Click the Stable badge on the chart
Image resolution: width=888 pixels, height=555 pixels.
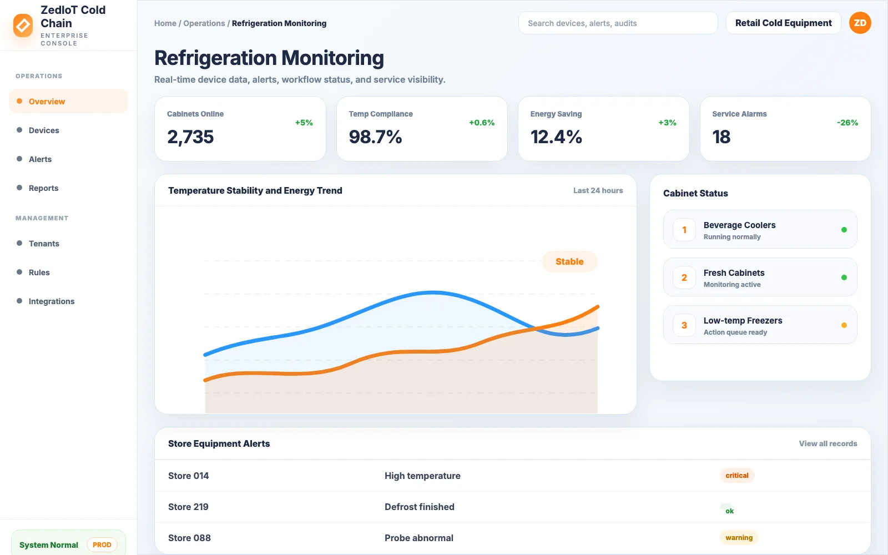(569, 261)
